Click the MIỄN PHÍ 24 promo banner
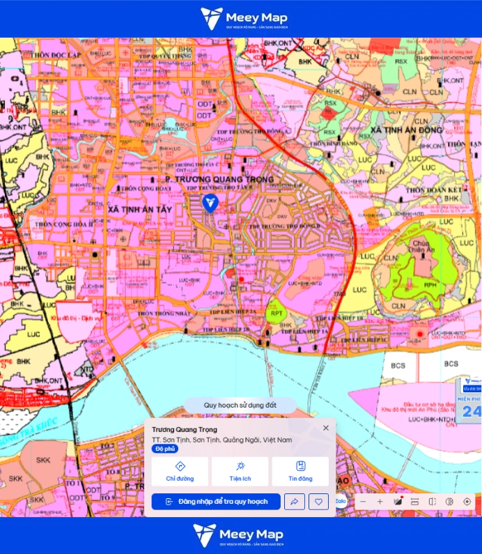482x554 pixels. click(x=469, y=401)
